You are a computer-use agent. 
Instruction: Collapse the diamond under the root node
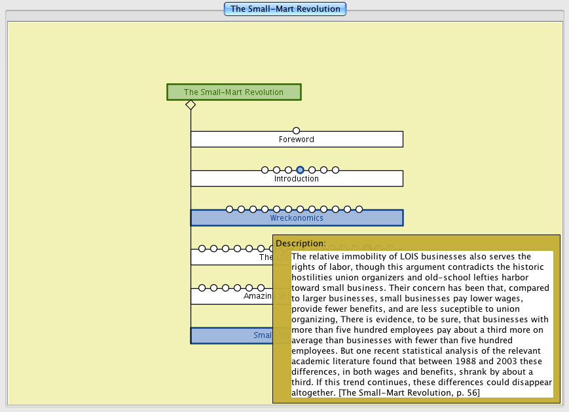[x=191, y=105]
